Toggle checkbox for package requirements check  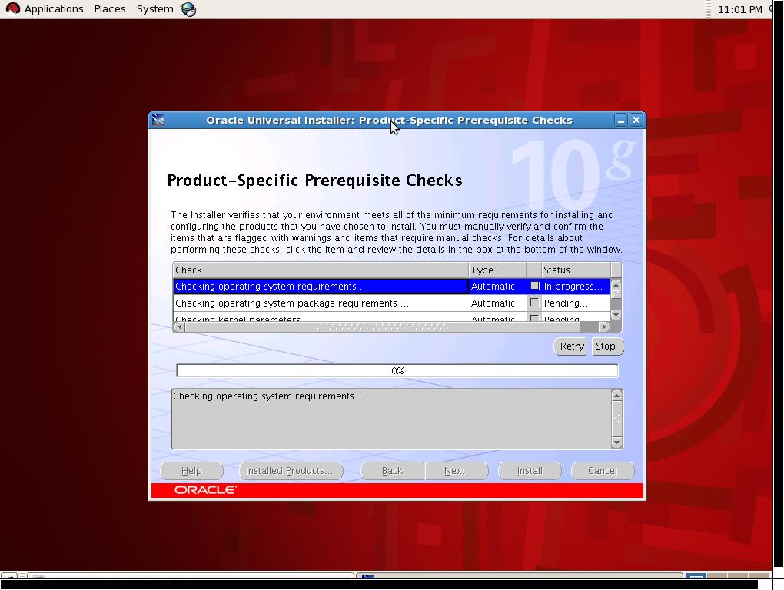coord(534,303)
